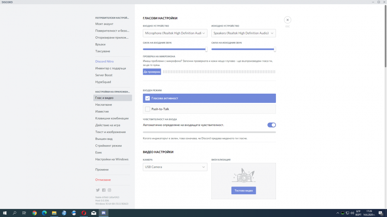Open Task View on the taskbar

click(x=24, y=213)
